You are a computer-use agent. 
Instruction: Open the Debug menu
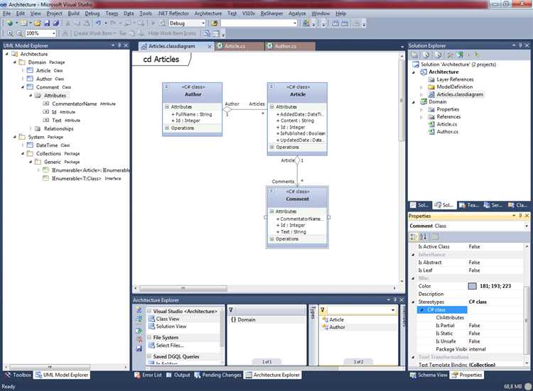tap(92, 13)
